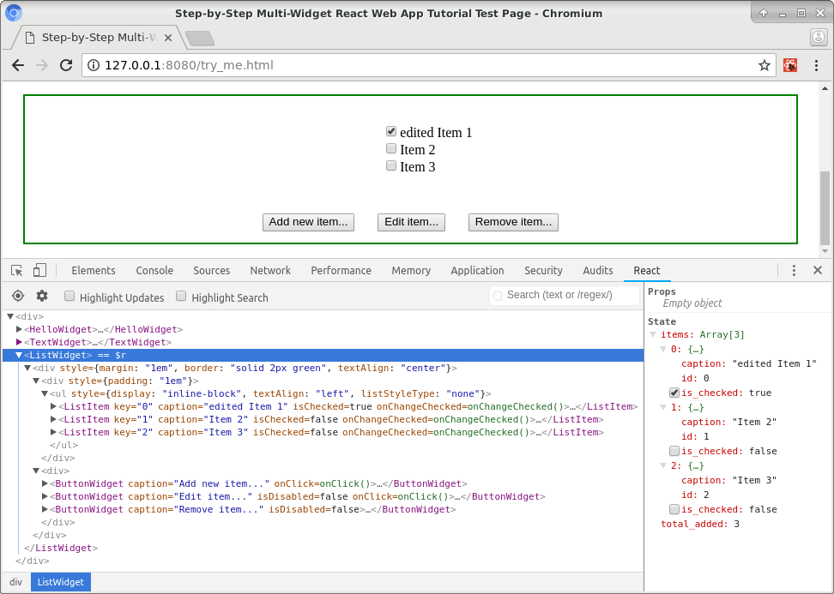Collapse the items Array[3] state
The image size is (834, 594).
(653, 334)
